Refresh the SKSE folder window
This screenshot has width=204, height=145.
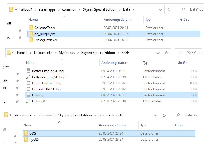pyautogui.click(x=166, y=53)
